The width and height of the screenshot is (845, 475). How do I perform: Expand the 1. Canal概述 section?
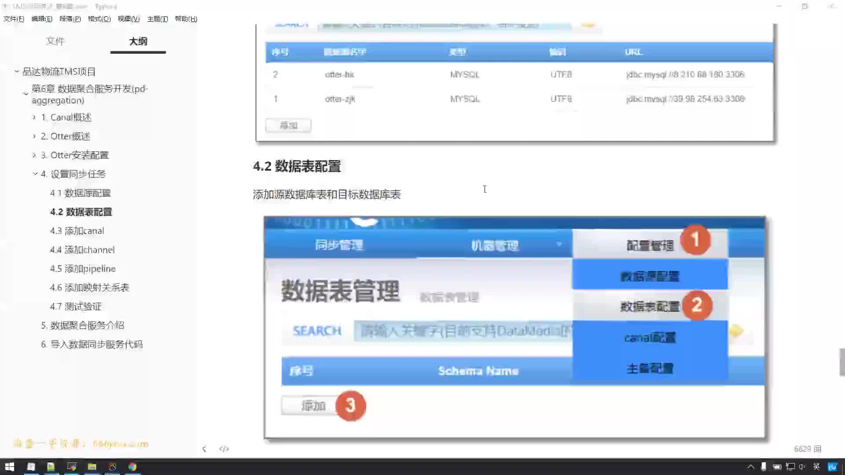(x=34, y=117)
